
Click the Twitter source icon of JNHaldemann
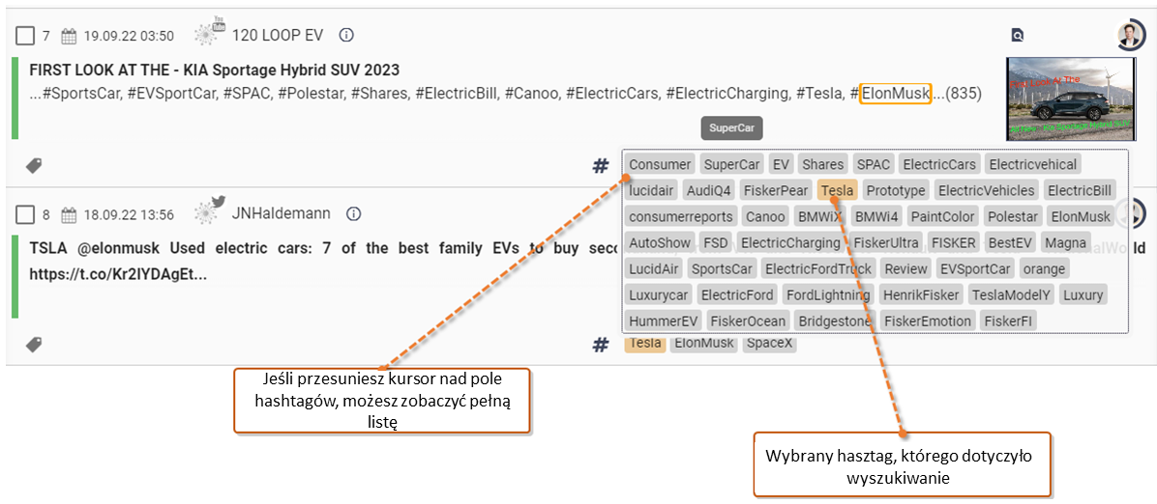pos(210,212)
